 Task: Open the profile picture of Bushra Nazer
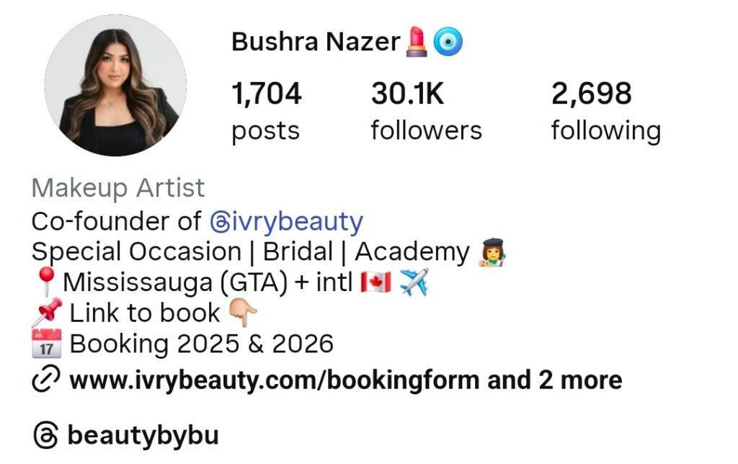(115, 85)
